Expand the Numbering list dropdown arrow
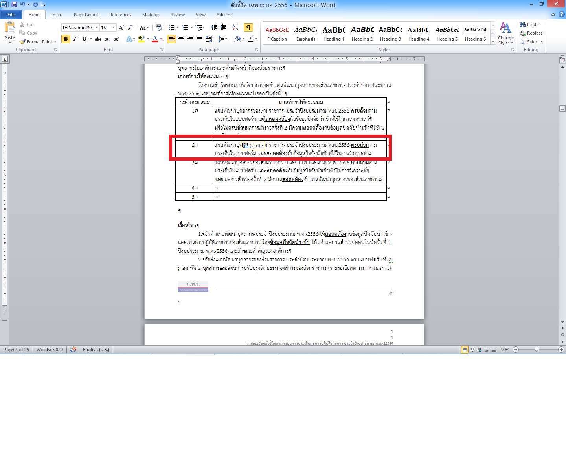The width and height of the screenshot is (566, 474). pyautogui.click(x=191, y=28)
